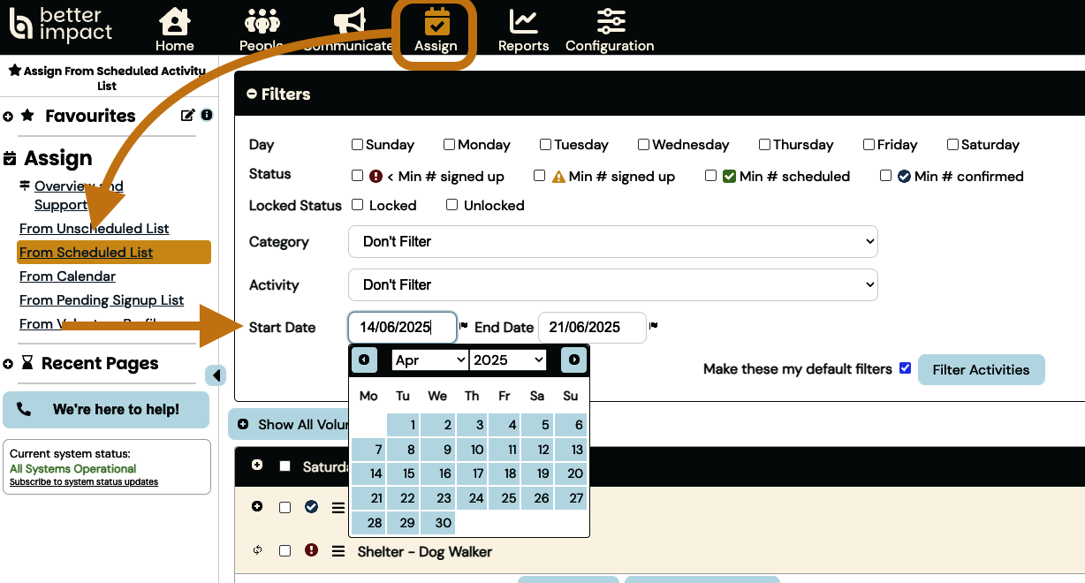Go to previous month in date picker
This screenshot has height=583, width=1085.
click(x=364, y=360)
